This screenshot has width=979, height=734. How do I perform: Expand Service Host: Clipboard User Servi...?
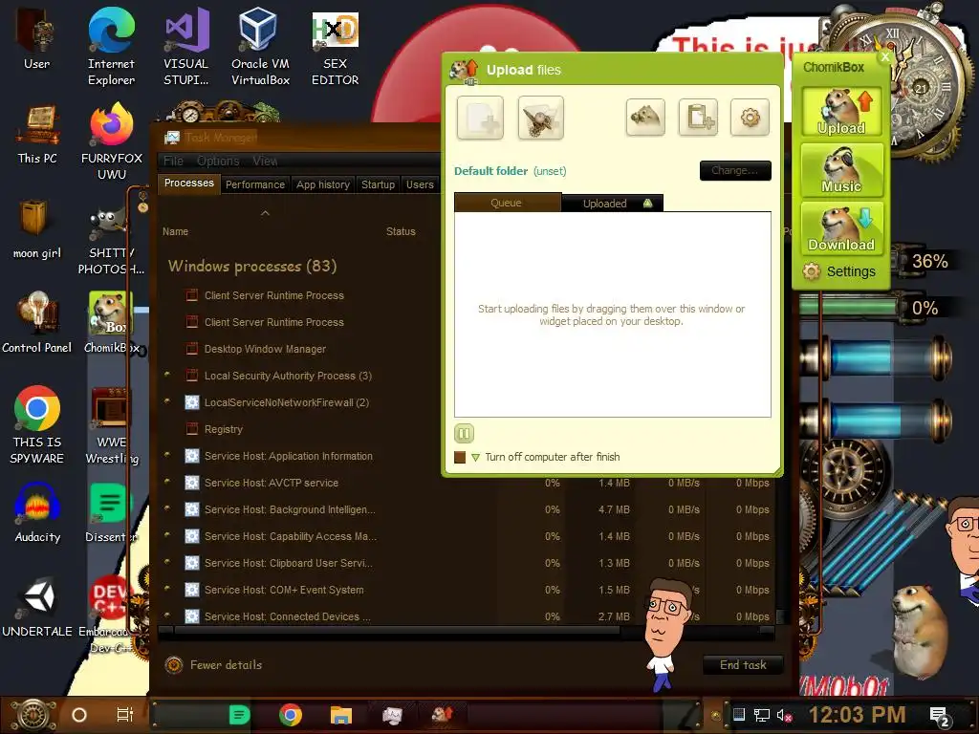(x=167, y=563)
